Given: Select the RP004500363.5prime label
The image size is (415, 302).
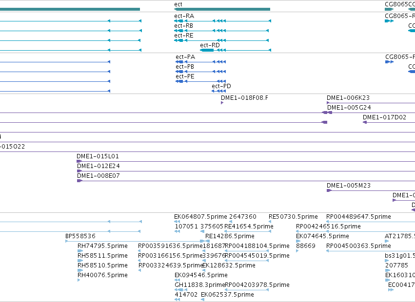Looking at the screenshot, I should pyautogui.click(x=358, y=246).
